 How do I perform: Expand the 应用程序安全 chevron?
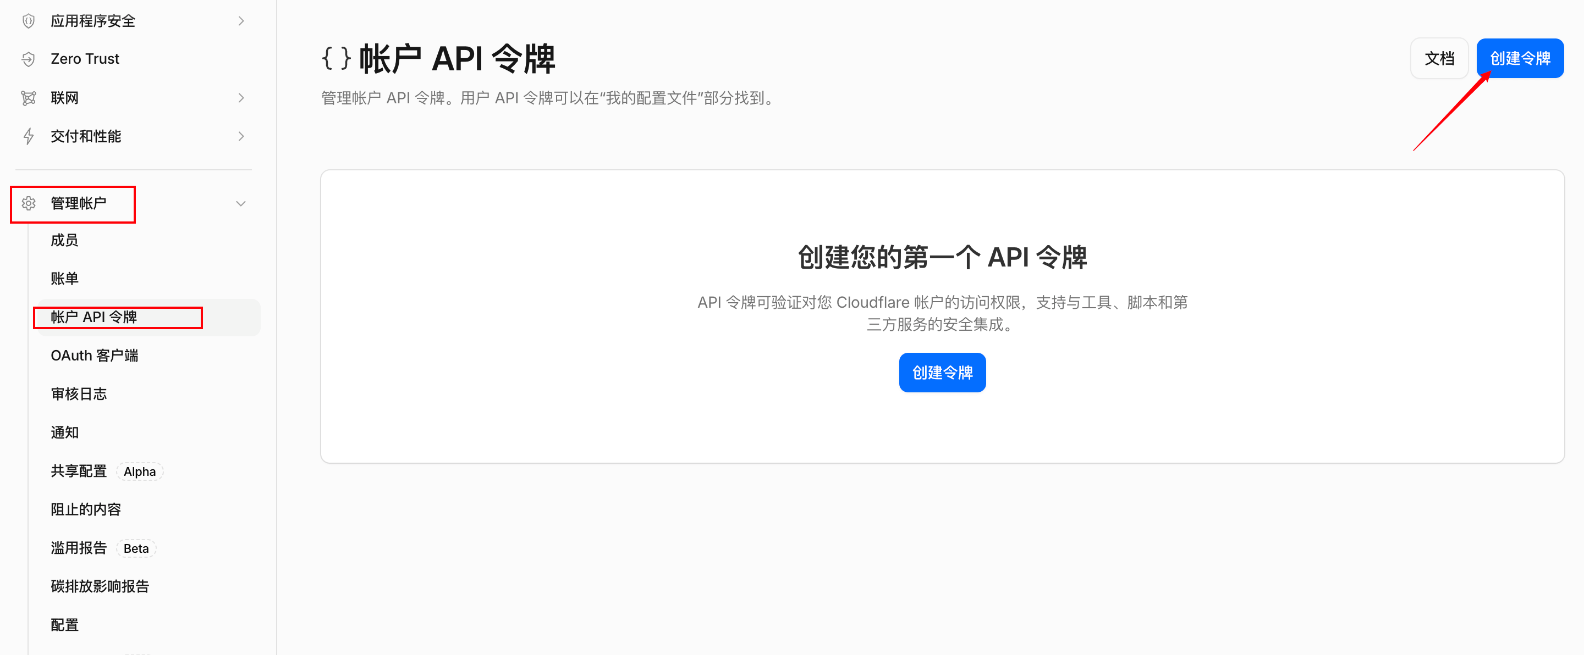click(x=241, y=21)
